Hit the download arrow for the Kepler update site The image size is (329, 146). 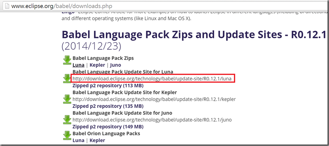[x=67, y=99]
